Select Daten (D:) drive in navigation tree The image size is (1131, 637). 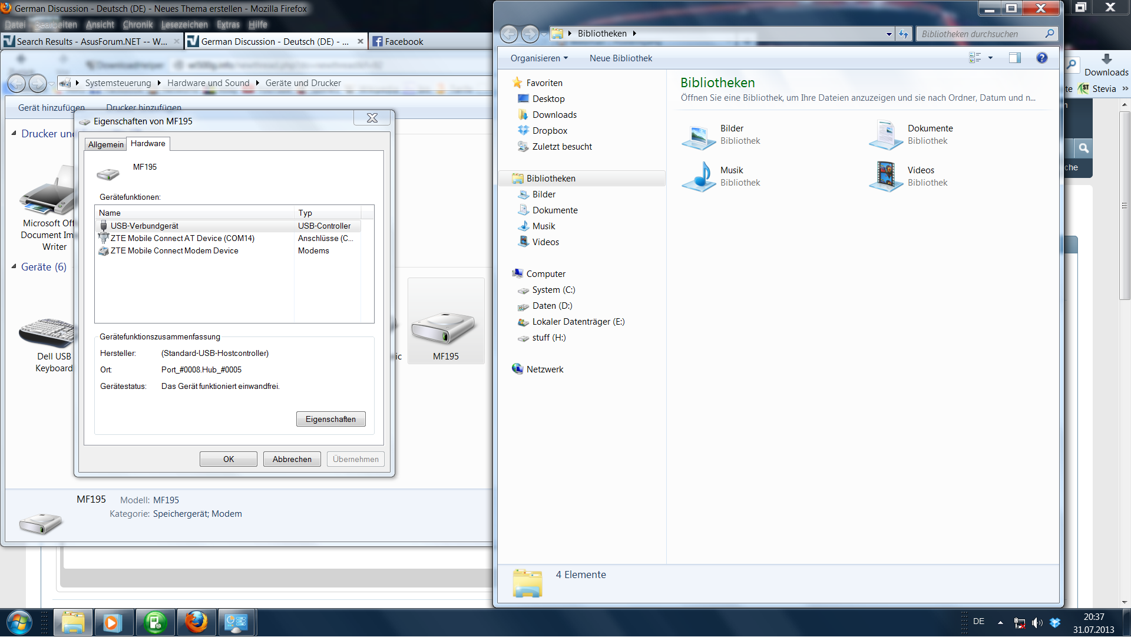(552, 306)
